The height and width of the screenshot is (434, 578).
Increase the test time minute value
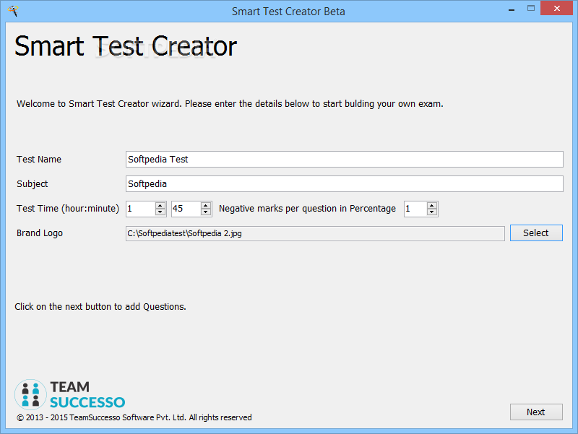click(206, 206)
